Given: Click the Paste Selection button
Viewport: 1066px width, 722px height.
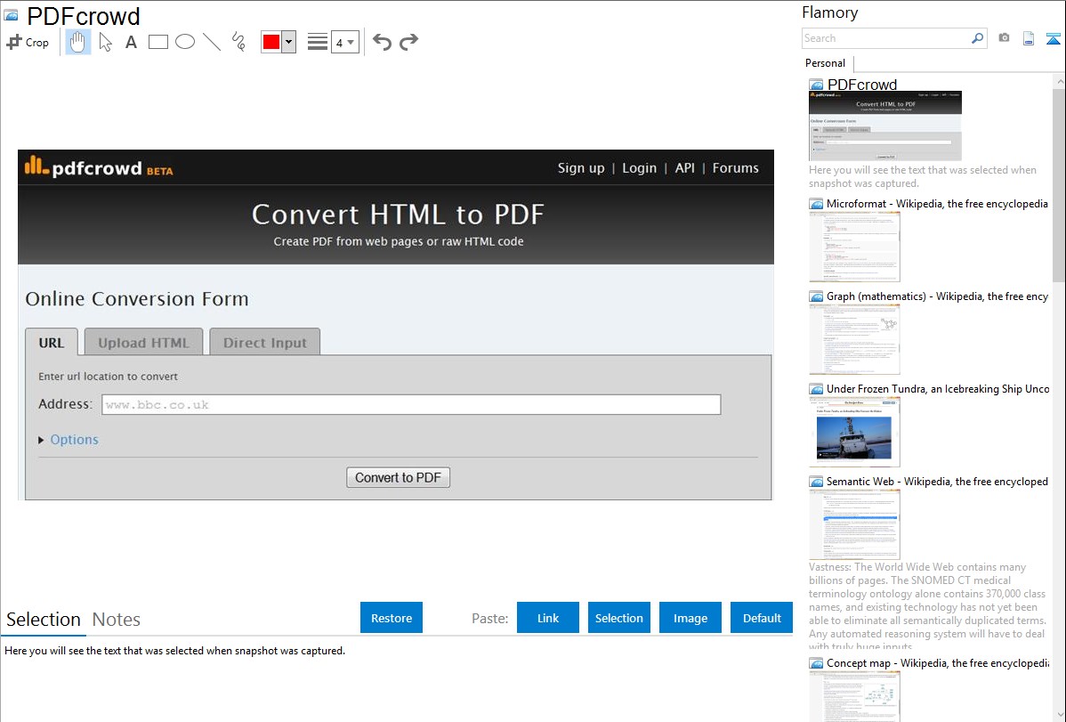Looking at the screenshot, I should pyautogui.click(x=619, y=618).
